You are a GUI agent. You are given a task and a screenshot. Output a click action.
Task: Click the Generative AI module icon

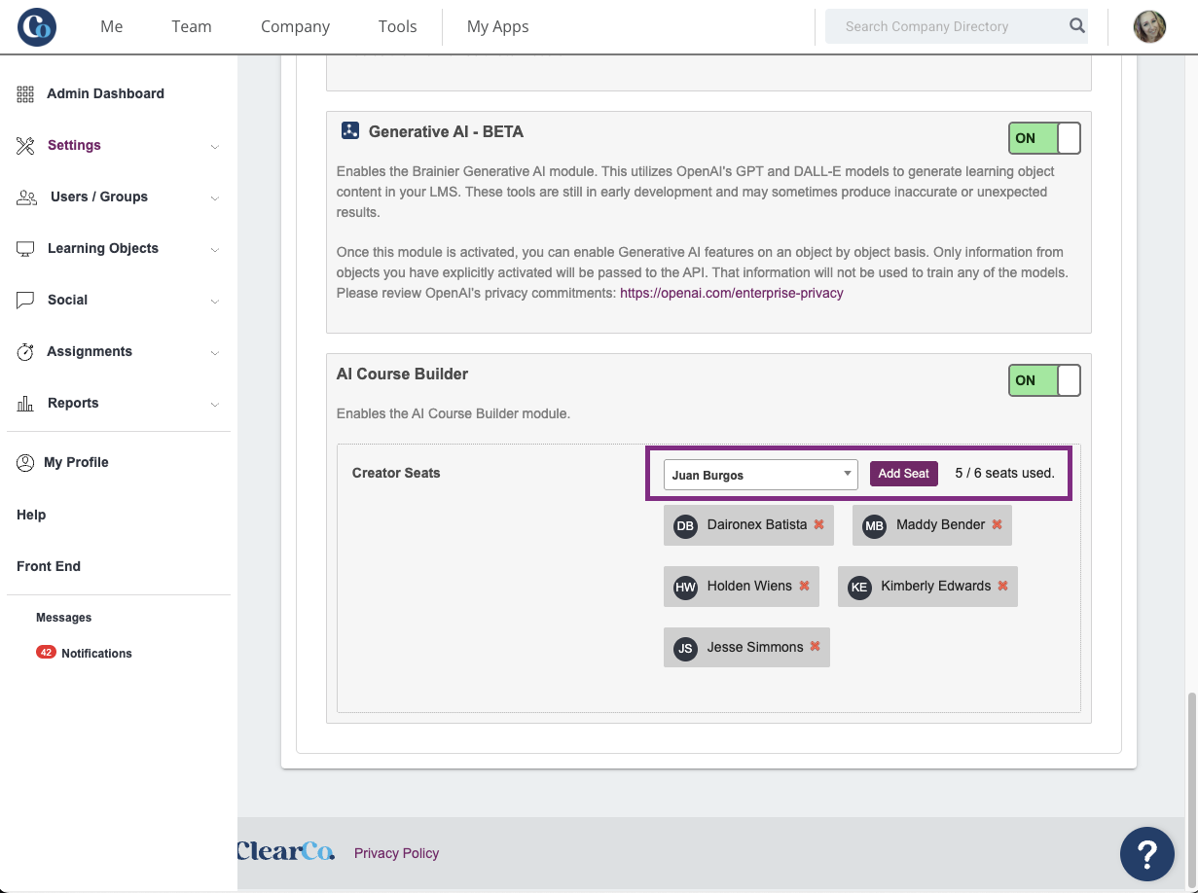pos(350,130)
